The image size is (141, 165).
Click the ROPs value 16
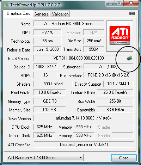(45, 75)
